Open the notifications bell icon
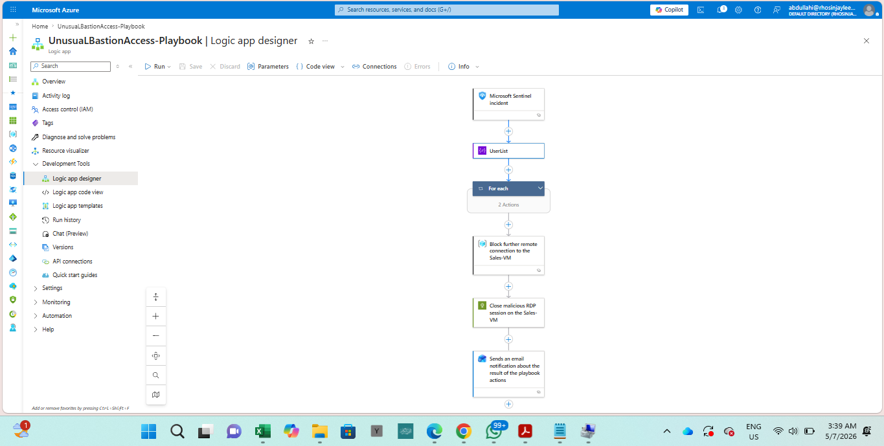This screenshot has width=884, height=446. [721, 10]
